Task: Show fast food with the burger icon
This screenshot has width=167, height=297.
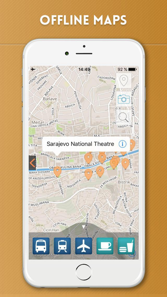Action: [126, 246]
